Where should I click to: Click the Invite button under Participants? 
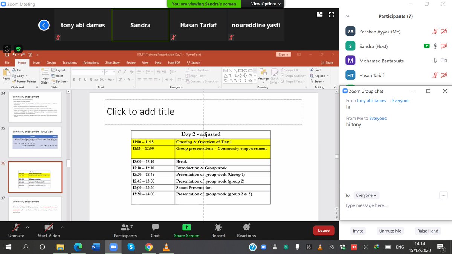[358, 231]
